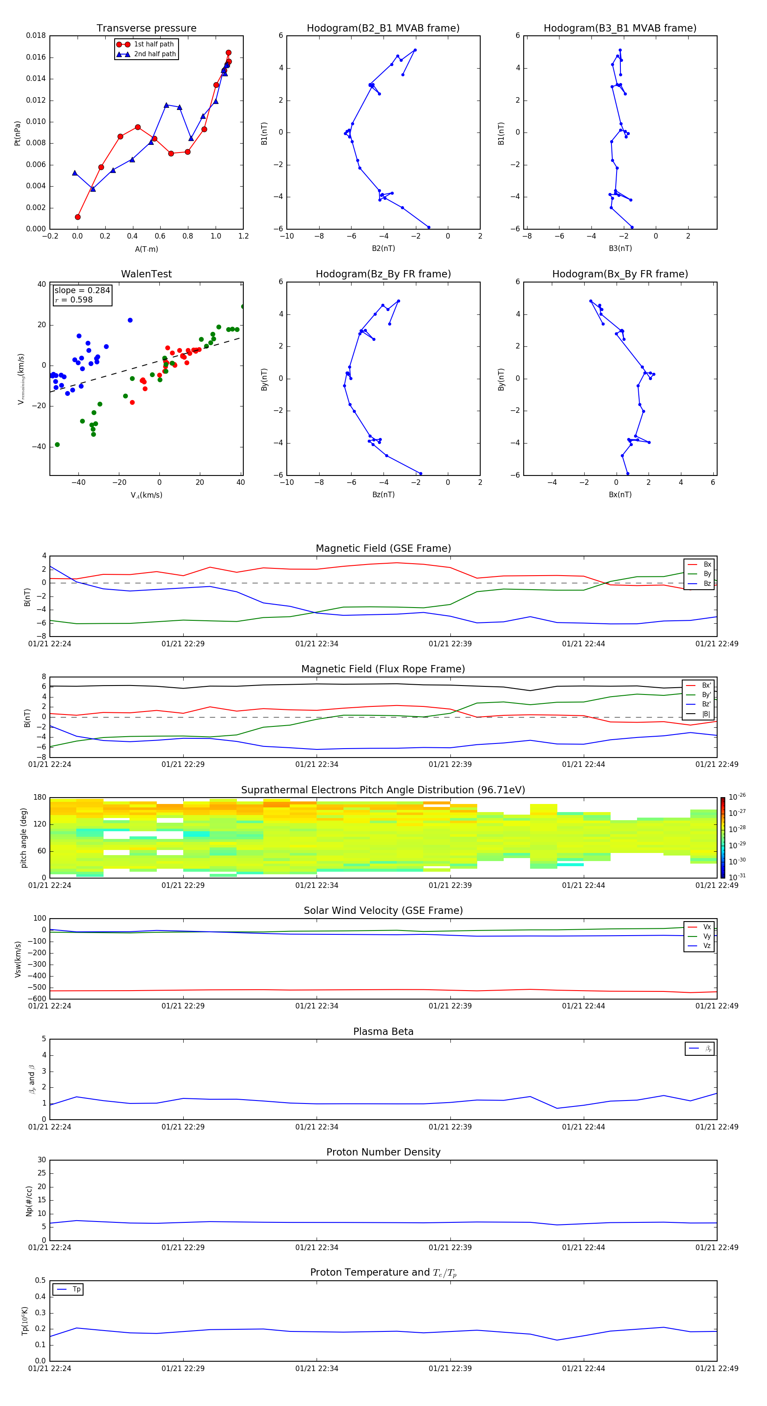Viewport: 767px width, 1406px height.
Task: Click the 'Proton Number Density' title
Action: point(383,1153)
